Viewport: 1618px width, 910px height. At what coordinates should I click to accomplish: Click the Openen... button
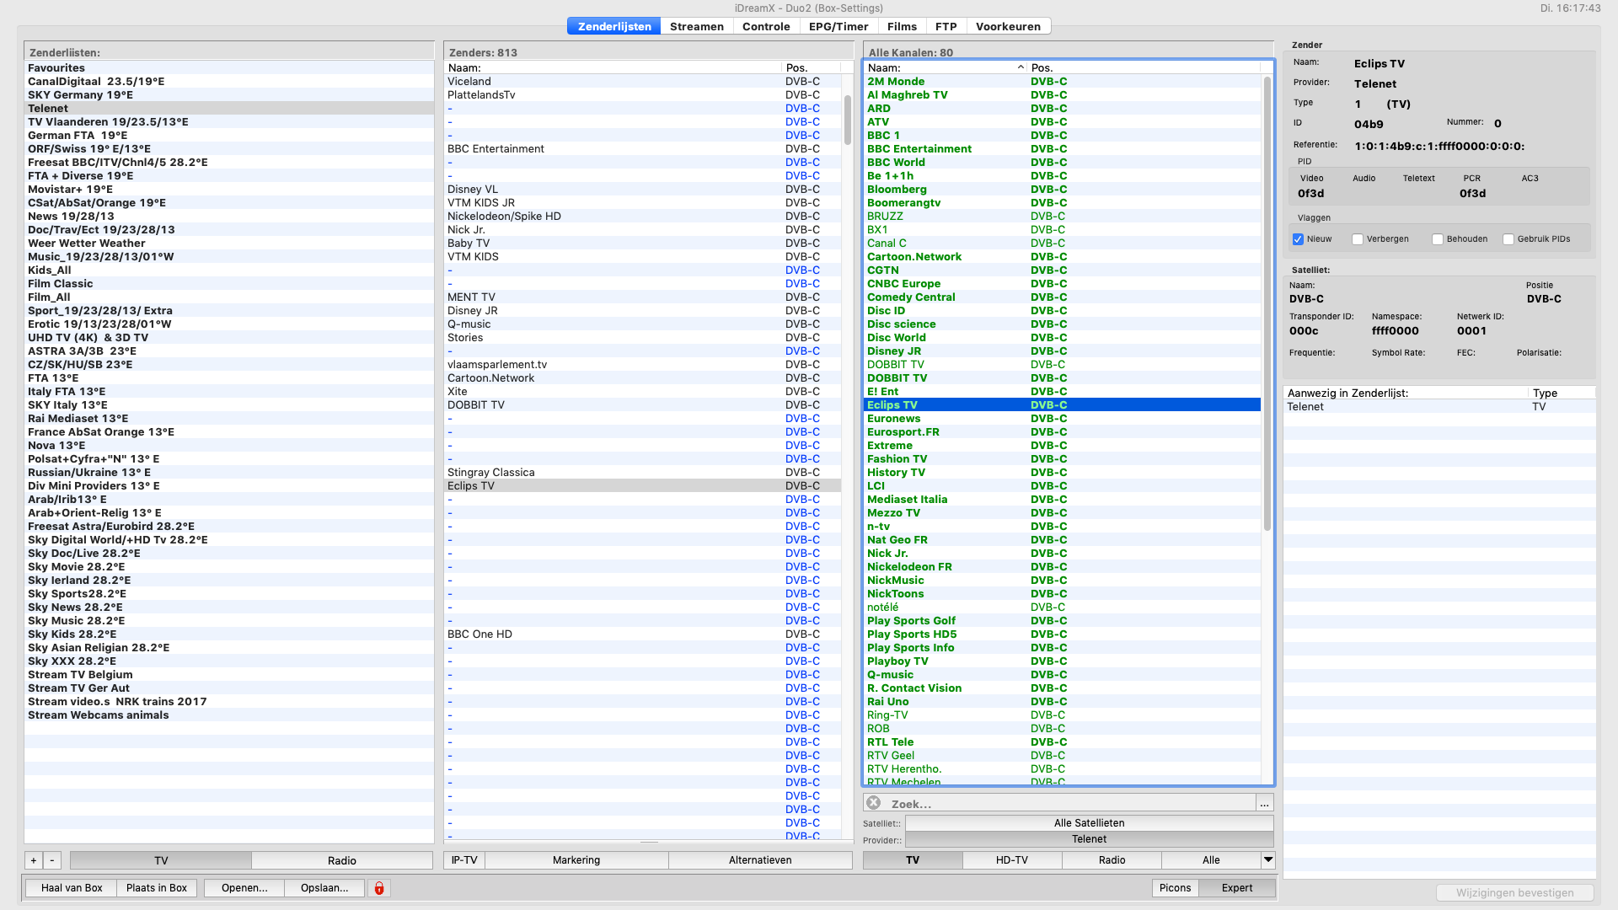(244, 888)
